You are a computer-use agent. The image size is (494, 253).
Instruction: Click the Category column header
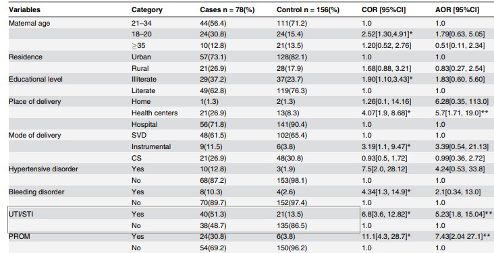[x=147, y=9]
